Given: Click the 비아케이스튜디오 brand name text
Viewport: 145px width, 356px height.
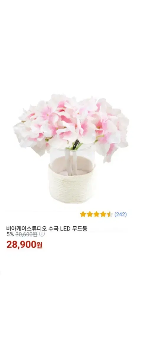Looking at the screenshot, I should tap(27, 228).
